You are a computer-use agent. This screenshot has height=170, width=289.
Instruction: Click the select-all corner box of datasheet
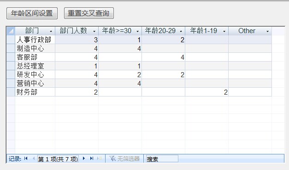(x=11, y=31)
